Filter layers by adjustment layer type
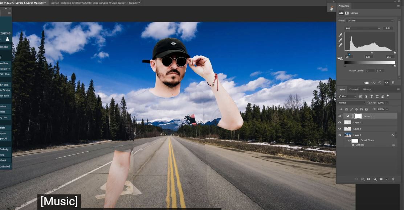Viewport: 404px width, 210px height. point(366,96)
